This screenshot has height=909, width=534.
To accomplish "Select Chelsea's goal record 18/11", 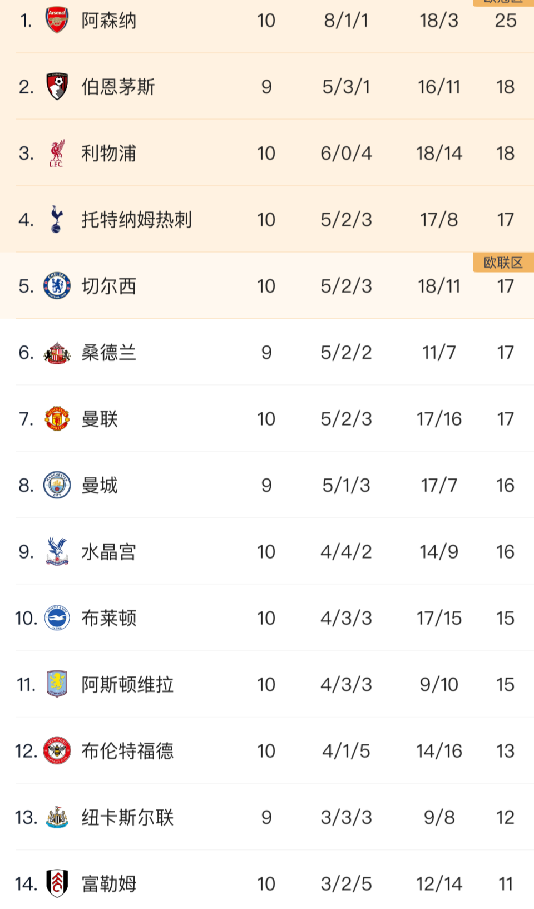I will tap(438, 286).
